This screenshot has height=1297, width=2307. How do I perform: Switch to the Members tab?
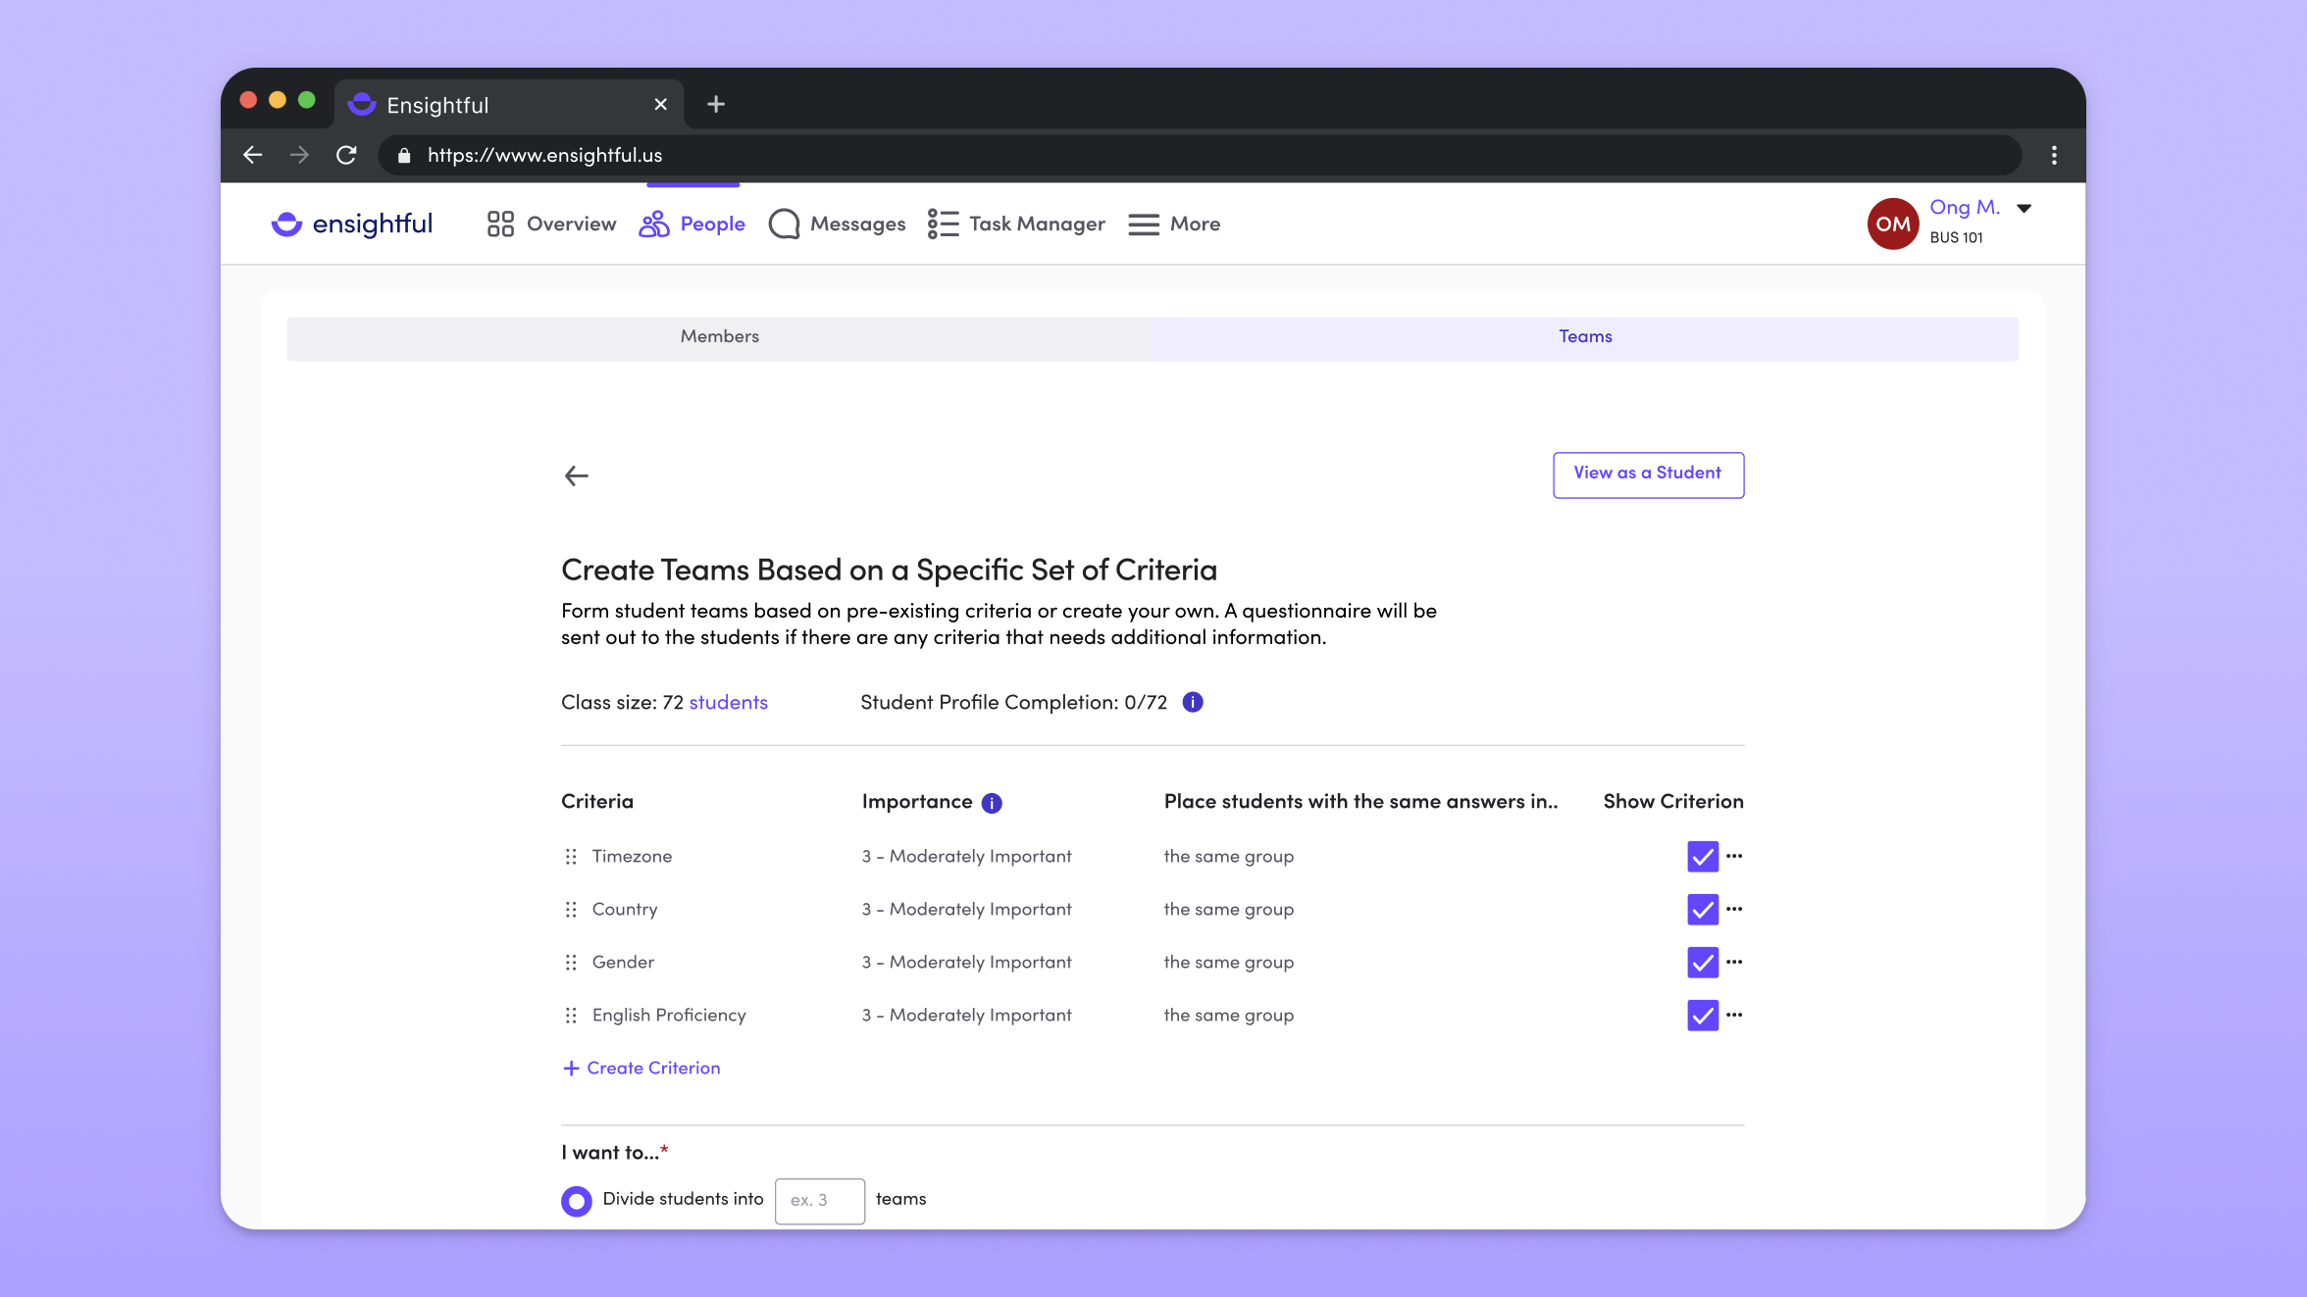719,337
